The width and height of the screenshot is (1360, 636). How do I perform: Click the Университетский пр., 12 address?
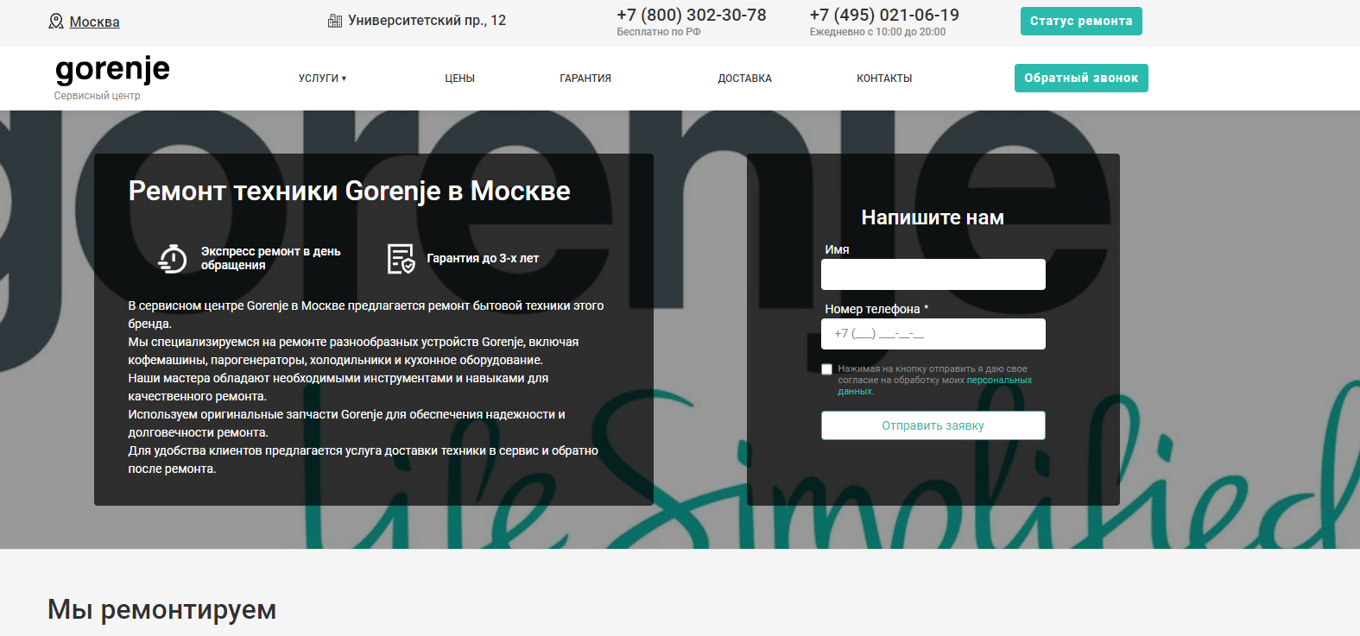point(427,21)
